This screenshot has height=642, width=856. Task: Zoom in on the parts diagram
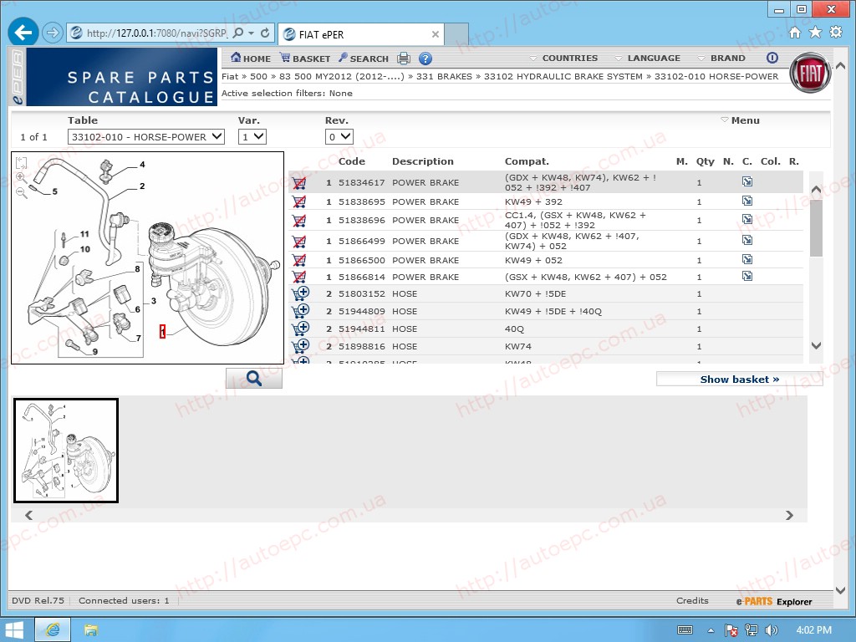tap(21, 177)
